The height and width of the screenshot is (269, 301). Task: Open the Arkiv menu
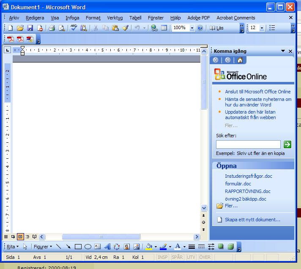pyautogui.click(x=14, y=18)
